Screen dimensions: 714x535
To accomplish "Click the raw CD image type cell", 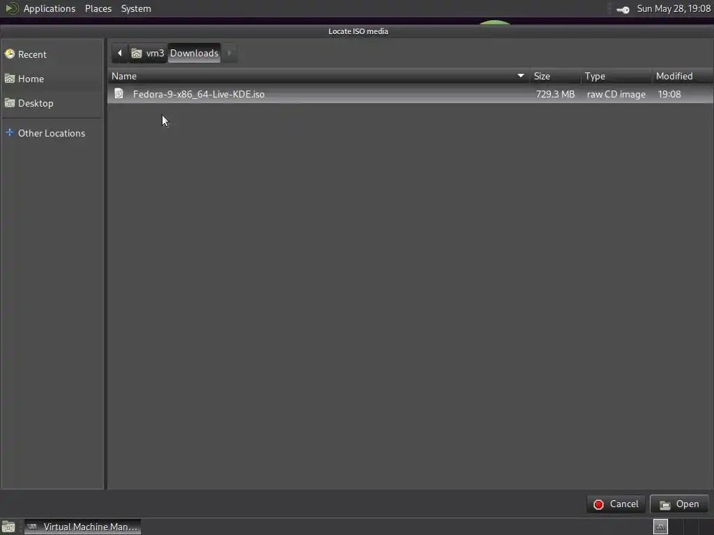I will [x=616, y=94].
